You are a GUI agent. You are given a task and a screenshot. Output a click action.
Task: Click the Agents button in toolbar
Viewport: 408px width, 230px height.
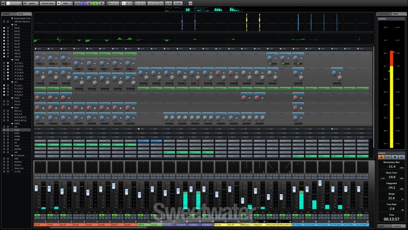32,3
